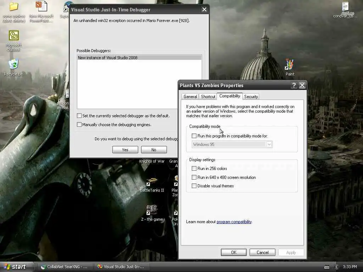The height and width of the screenshot is (272, 363).
Task: Open the 'some useless (dont delete)' folder icon
Action: 14,7
